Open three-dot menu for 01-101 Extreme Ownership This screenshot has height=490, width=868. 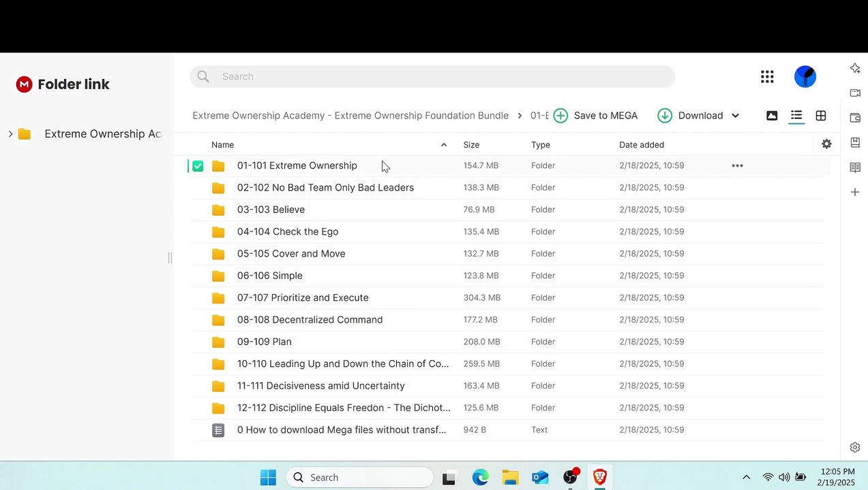[x=737, y=165]
